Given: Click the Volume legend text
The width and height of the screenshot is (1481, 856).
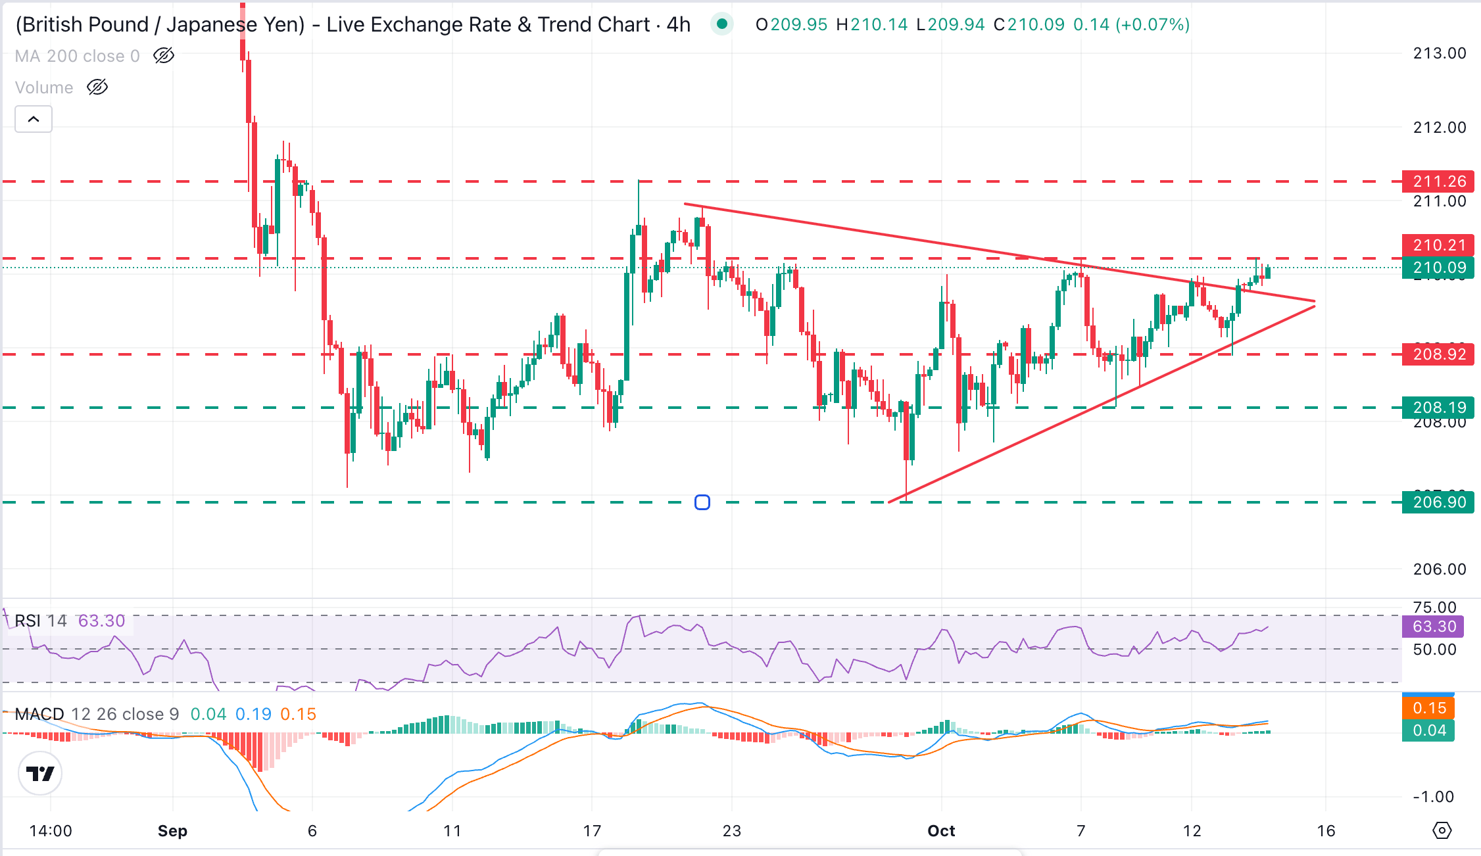Looking at the screenshot, I should tap(44, 87).
